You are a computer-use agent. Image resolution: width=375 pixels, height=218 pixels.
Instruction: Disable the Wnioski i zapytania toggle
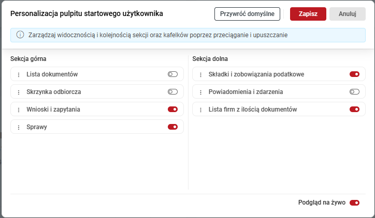[172, 110]
